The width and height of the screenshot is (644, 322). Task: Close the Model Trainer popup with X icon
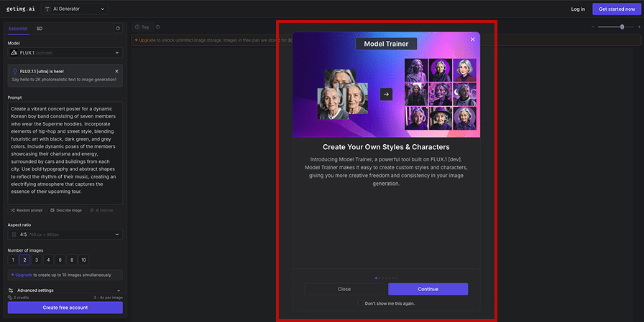point(472,39)
